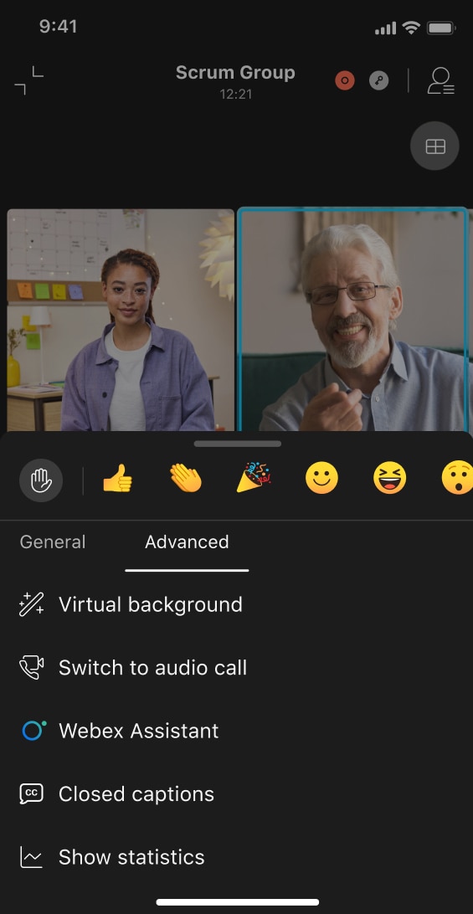Select Show statistics
The width and height of the screenshot is (473, 914).
(236, 857)
